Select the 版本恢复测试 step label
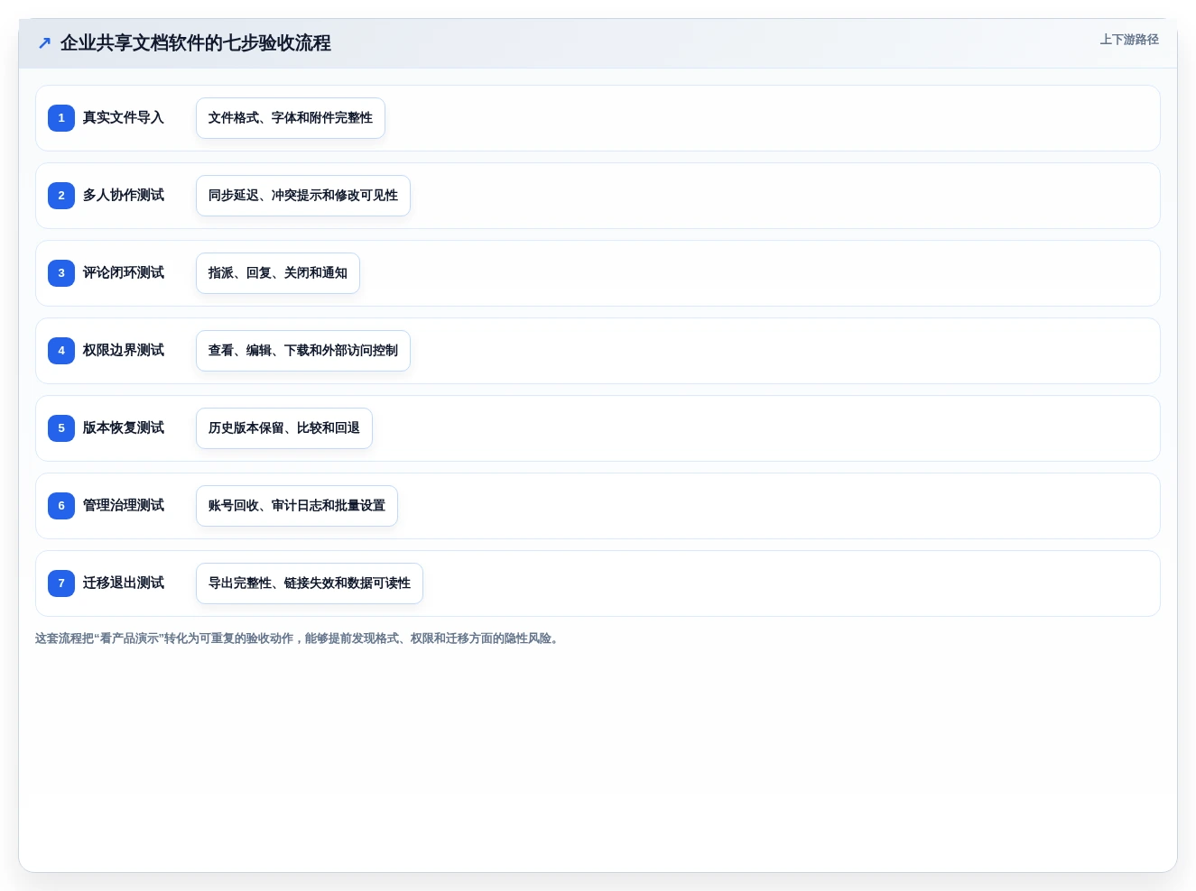The height and width of the screenshot is (891, 1196). coord(124,428)
